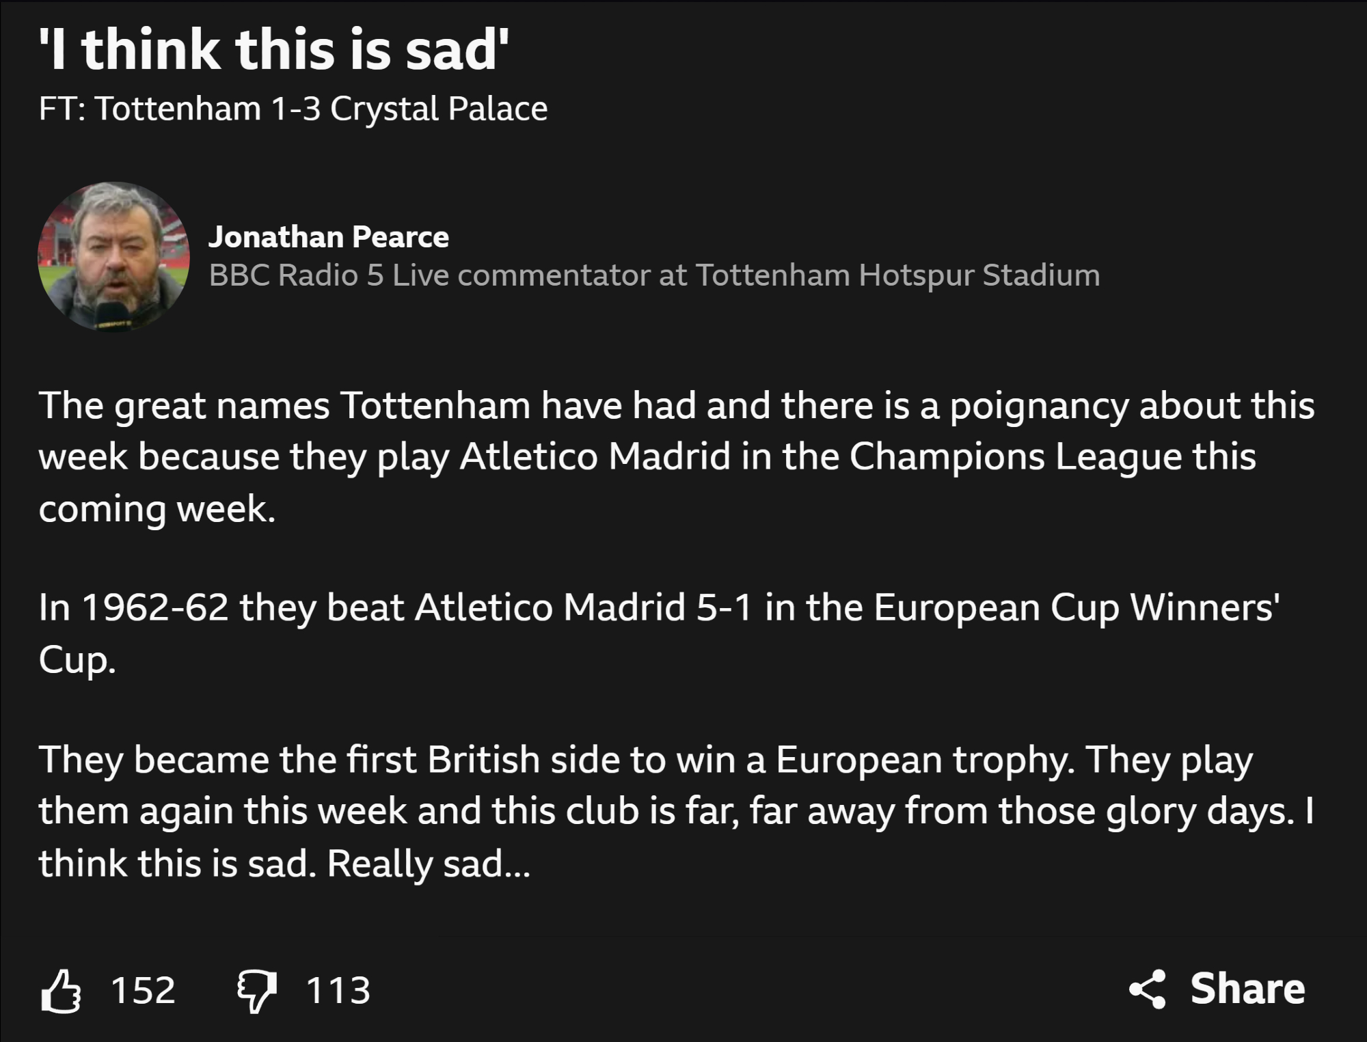Click the closing words 'Really sad...'
Image resolution: width=1367 pixels, height=1042 pixels.
(x=429, y=864)
